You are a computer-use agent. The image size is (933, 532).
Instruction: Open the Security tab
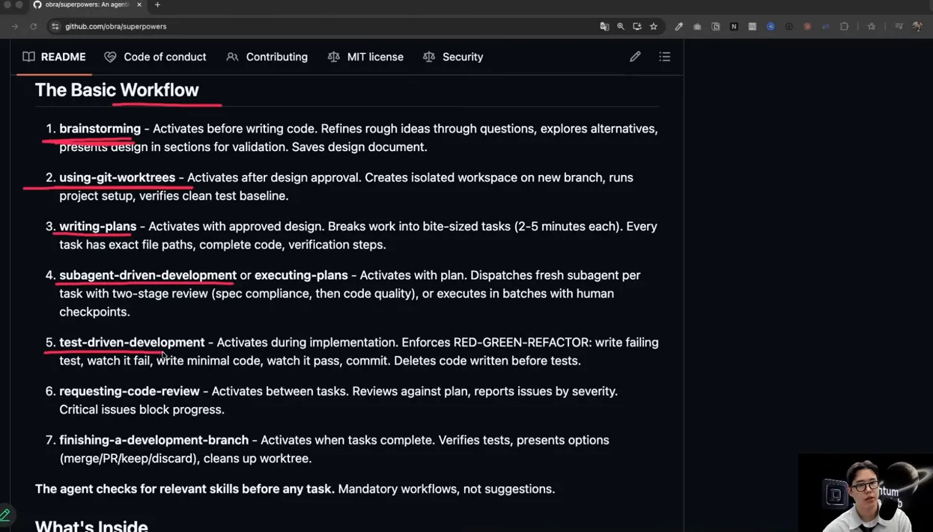(x=453, y=57)
